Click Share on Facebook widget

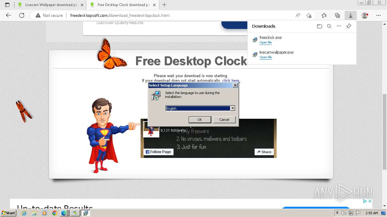tap(264, 152)
